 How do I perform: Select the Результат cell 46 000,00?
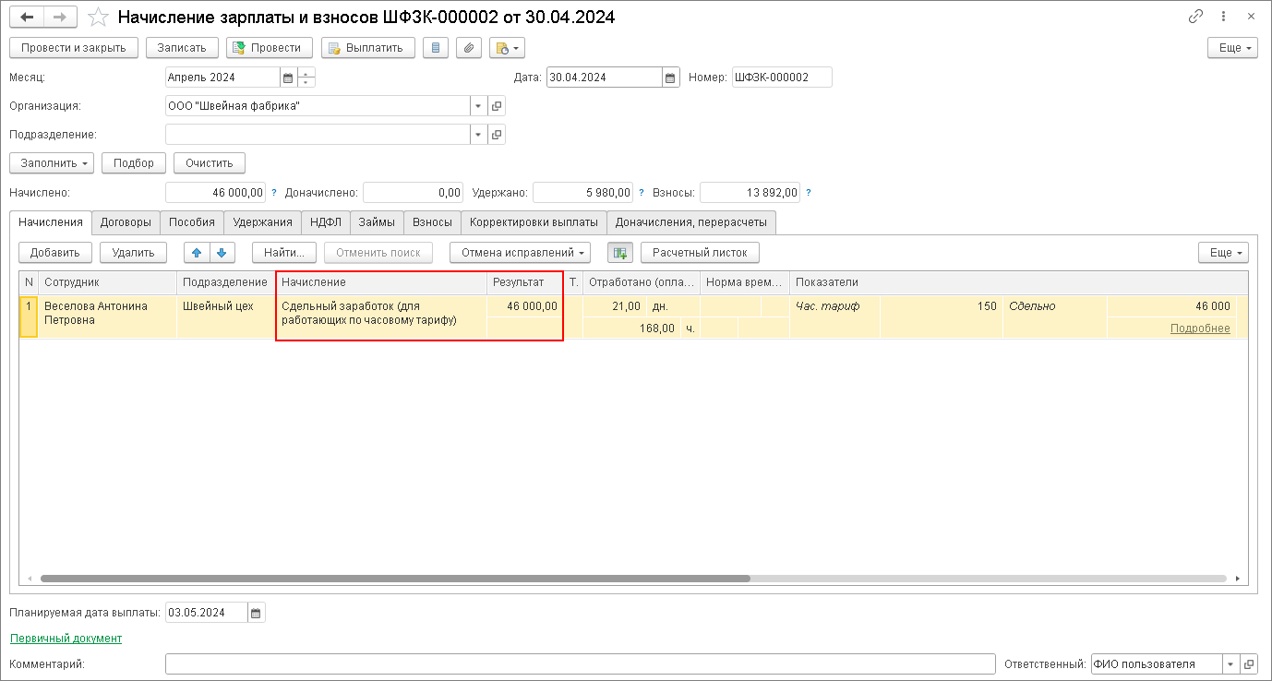tap(524, 306)
